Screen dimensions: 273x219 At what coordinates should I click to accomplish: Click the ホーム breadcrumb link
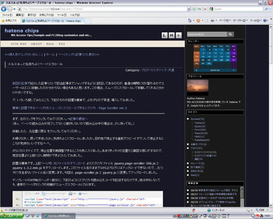(50, 54)
